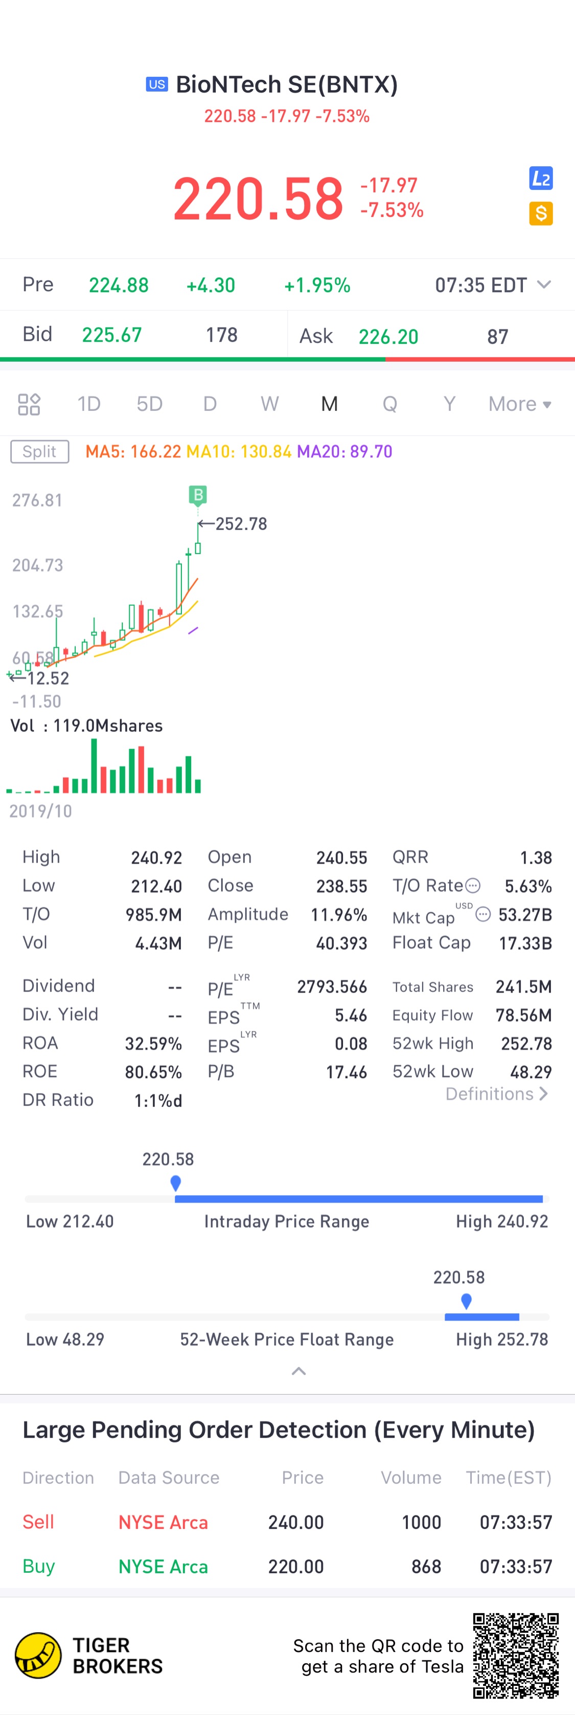Tap the Large Pending Order Detection heading
This screenshot has width=575, height=1715.
279,1430
